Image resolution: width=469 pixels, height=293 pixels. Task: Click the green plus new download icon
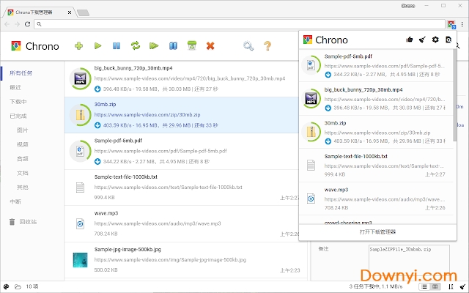pyautogui.click(x=79, y=46)
